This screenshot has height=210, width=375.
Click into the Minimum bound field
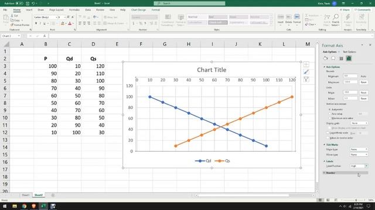[350, 76]
